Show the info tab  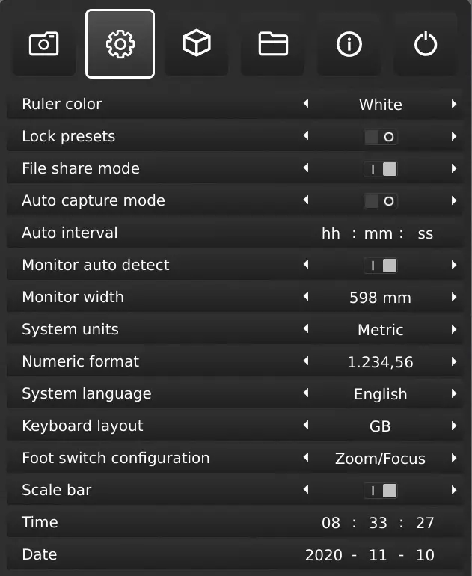(x=349, y=44)
